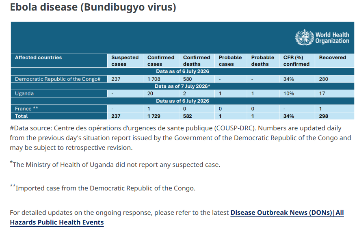Click Total recovered value 298
The width and height of the screenshot is (357, 227).
pyautogui.click(x=323, y=116)
